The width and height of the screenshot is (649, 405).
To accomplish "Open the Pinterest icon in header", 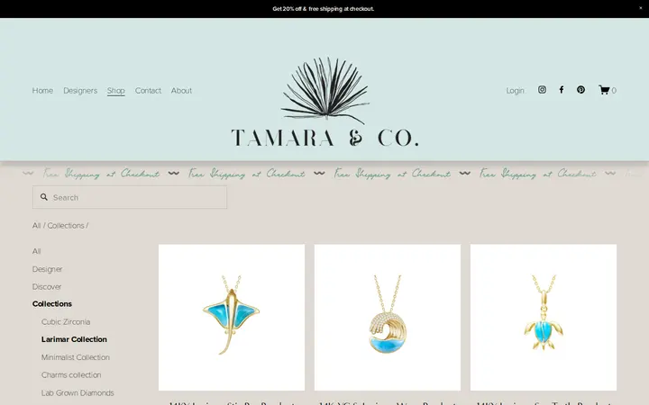I will click(x=580, y=90).
